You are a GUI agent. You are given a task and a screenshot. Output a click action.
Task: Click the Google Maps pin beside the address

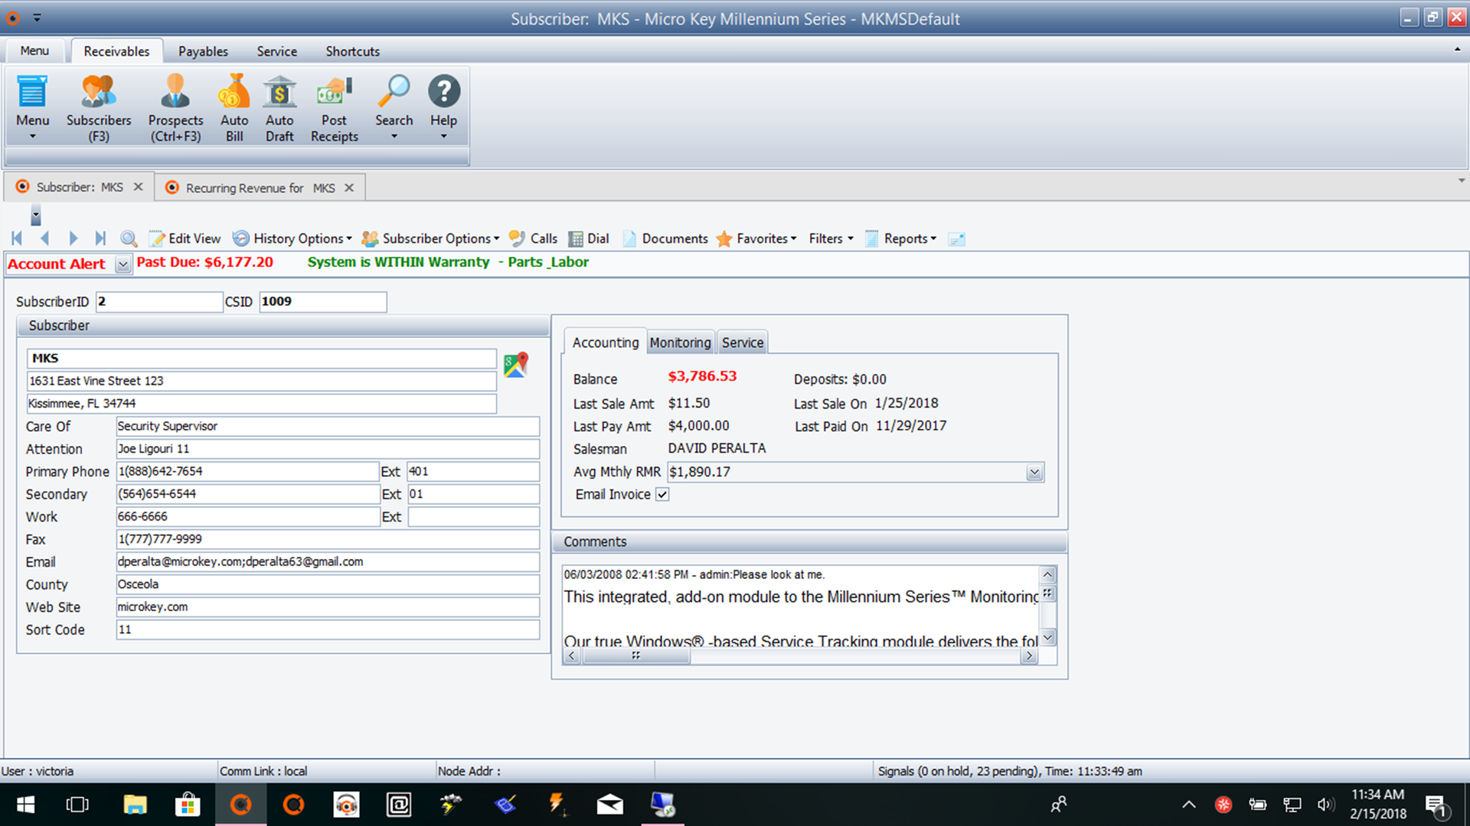tap(514, 364)
